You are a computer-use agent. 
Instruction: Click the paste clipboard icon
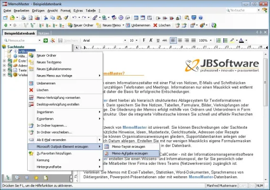59,18
